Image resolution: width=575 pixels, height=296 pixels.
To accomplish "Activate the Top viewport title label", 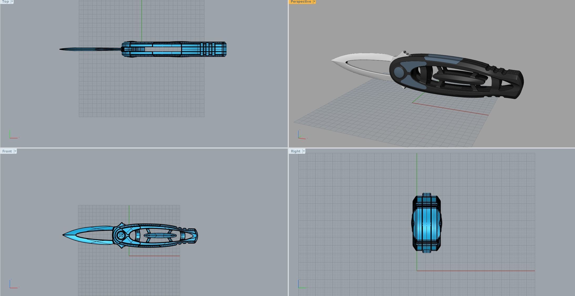I will click(5, 2).
